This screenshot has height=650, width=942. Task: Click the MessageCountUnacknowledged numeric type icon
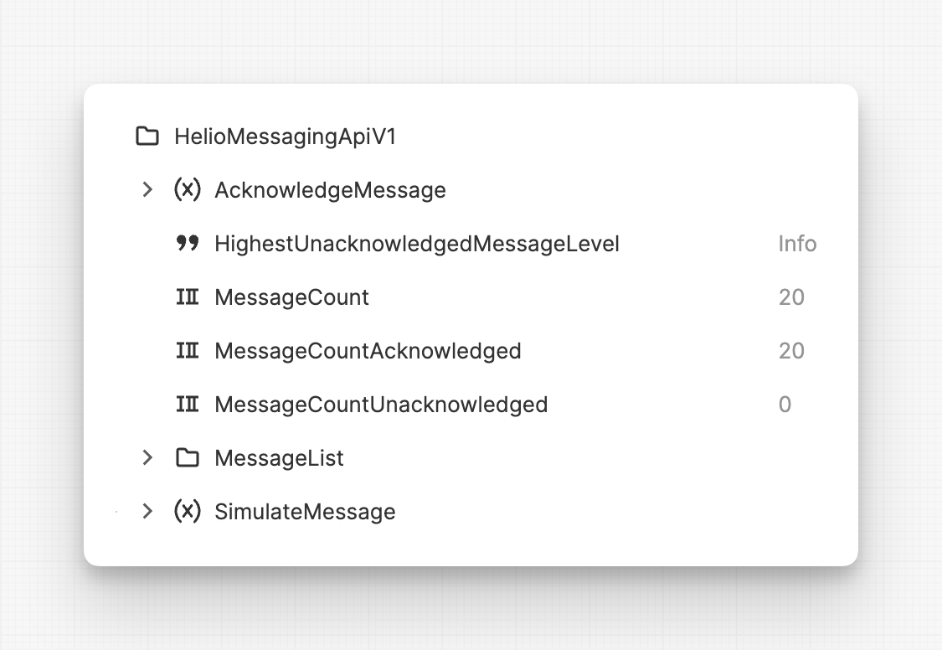(188, 405)
